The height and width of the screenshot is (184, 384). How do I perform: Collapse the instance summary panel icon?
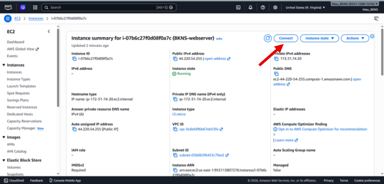372,36
